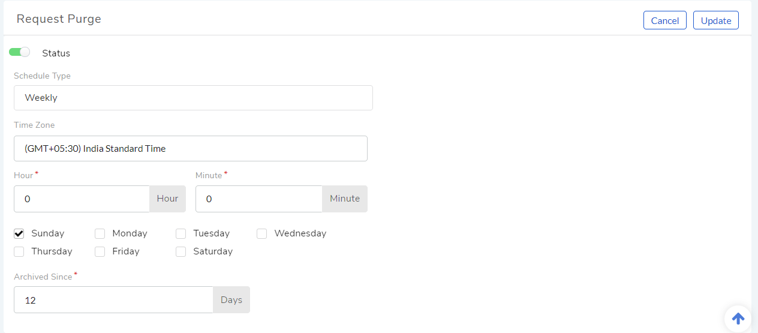Open the Time Zone dropdown
Image resolution: width=758 pixels, height=333 pixels.
tap(191, 148)
